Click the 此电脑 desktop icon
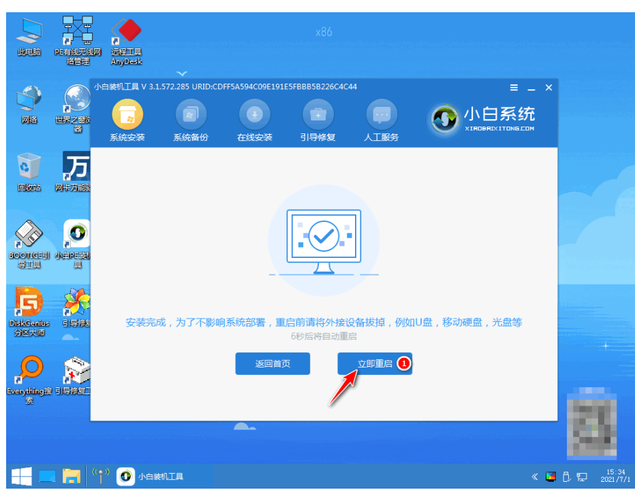Viewport: 635px width, 490px height. (x=29, y=37)
